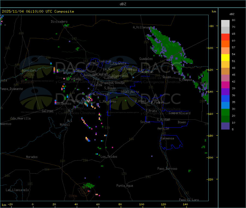Screen dimensions: 246x208
Task: Select the '140' tick on the bottom axis
Action: (x=185, y=204)
